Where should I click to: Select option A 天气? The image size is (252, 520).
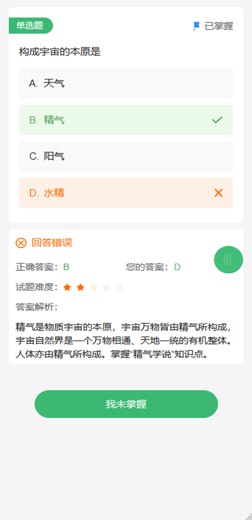[x=126, y=83]
